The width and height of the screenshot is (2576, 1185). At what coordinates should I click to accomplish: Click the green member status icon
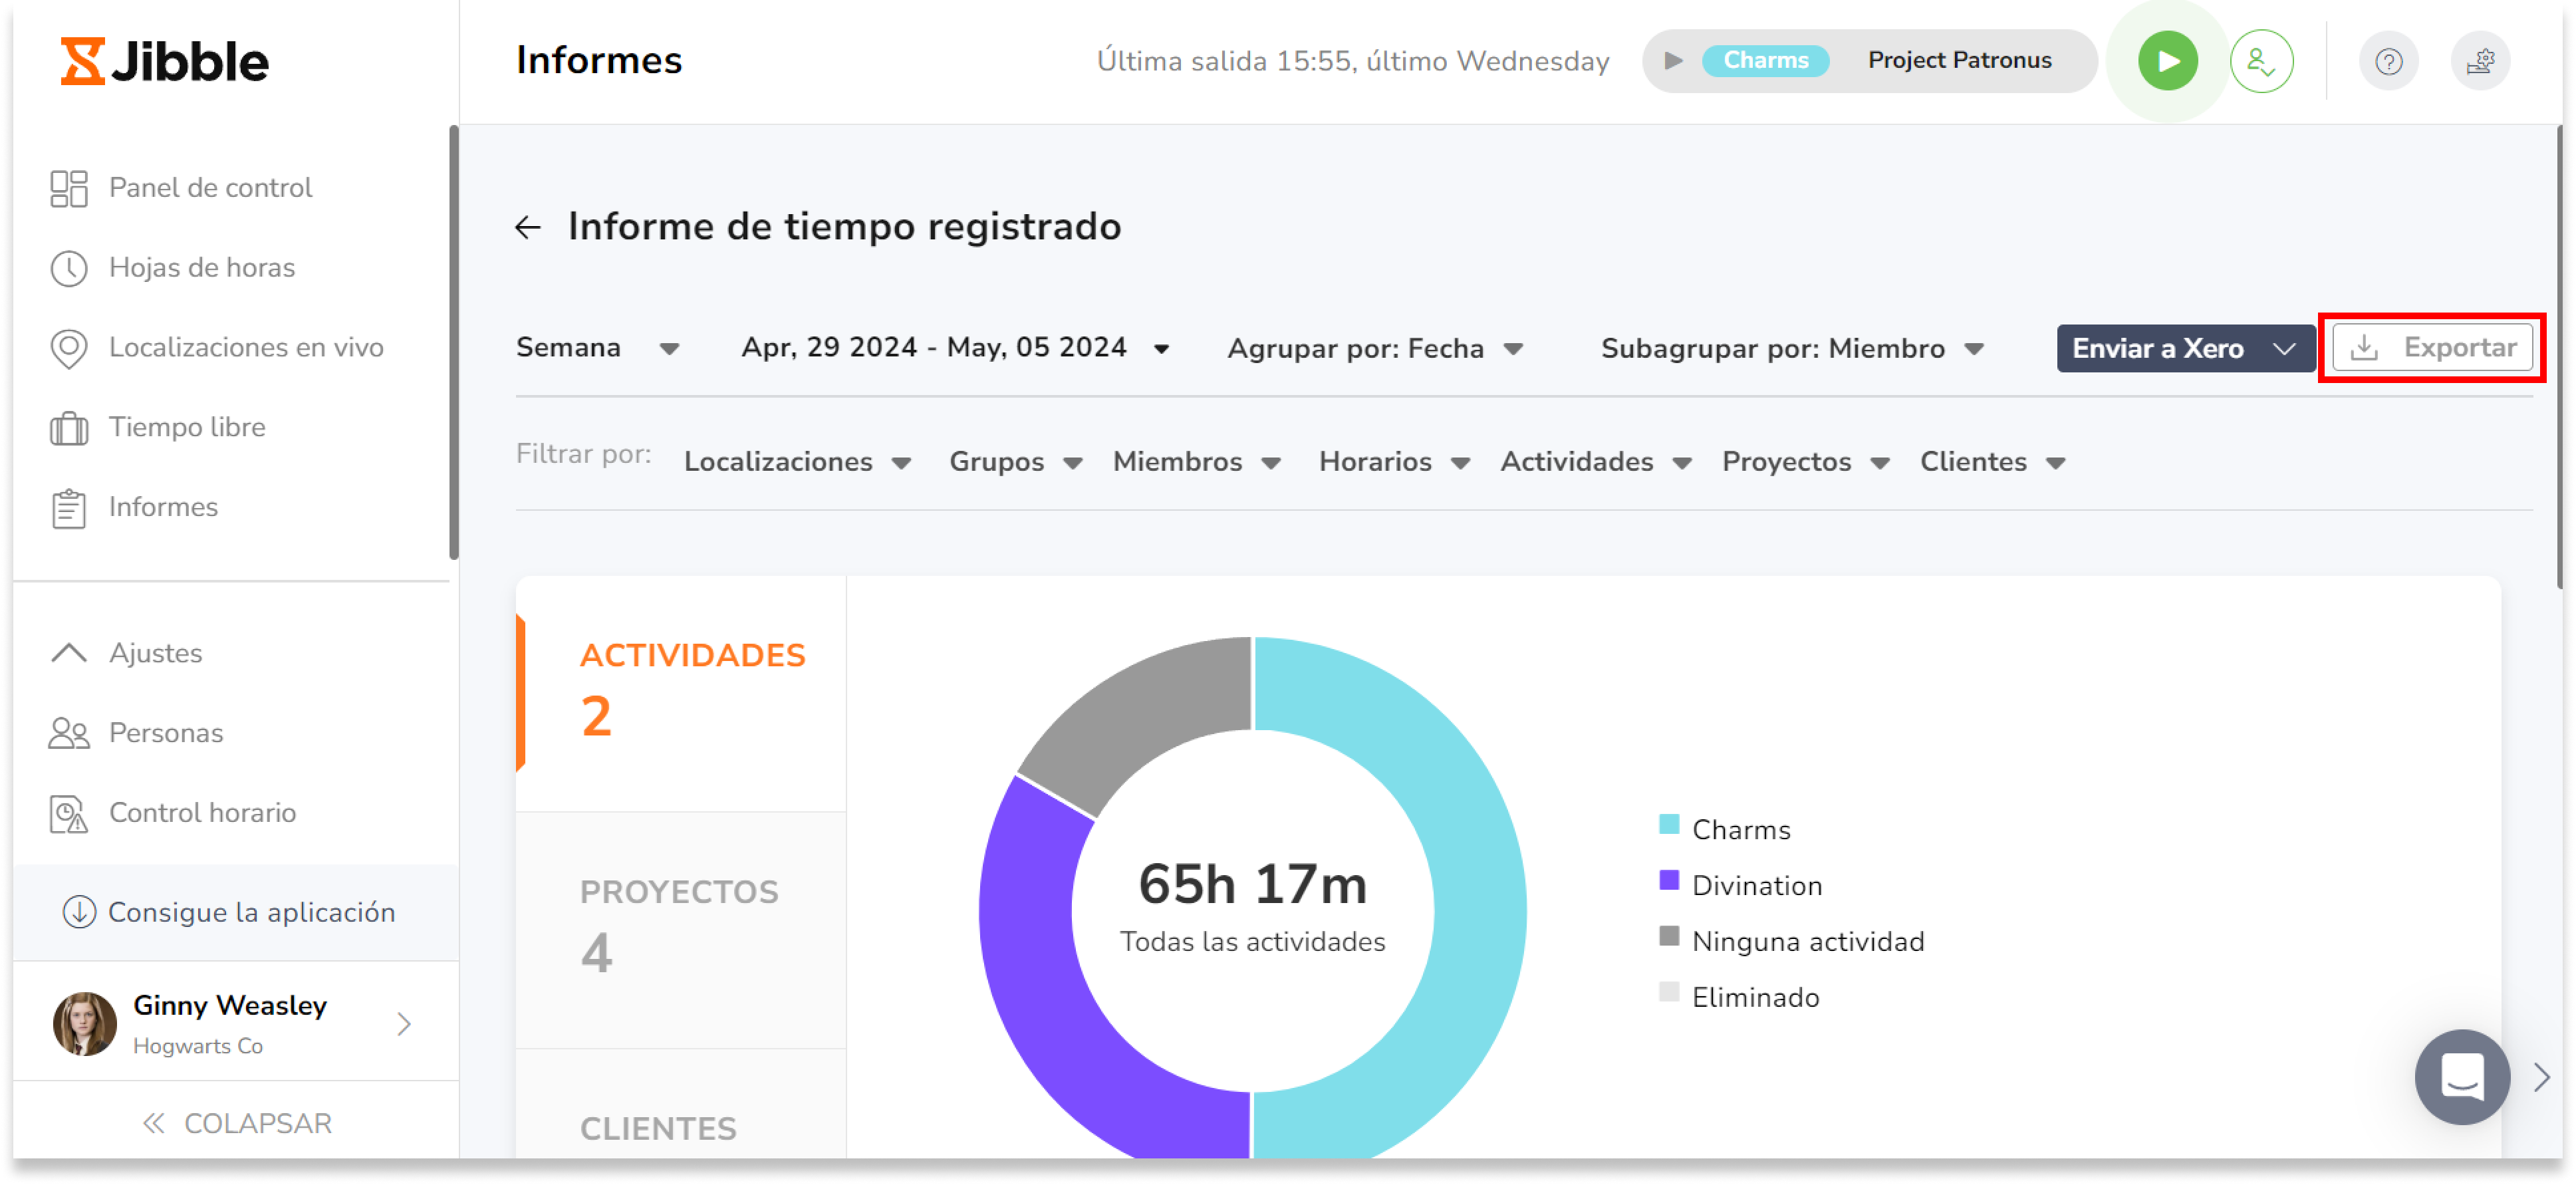click(x=2262, y=61)
